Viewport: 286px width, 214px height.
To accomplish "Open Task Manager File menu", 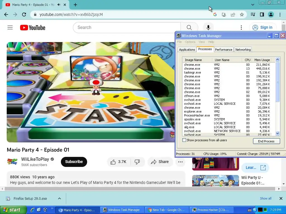I will pyautogui.click(x=179, y=42).
